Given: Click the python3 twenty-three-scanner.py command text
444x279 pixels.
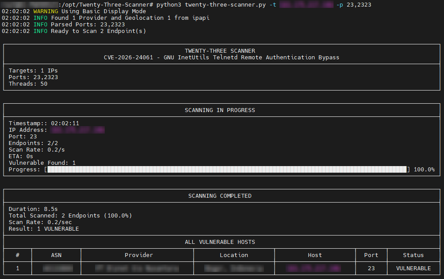Looking at the screenshot, I should (211, 4).
